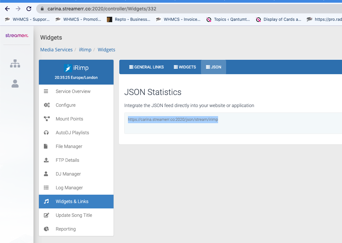
Task: Select the JSON tab
Action: [213, 67]
